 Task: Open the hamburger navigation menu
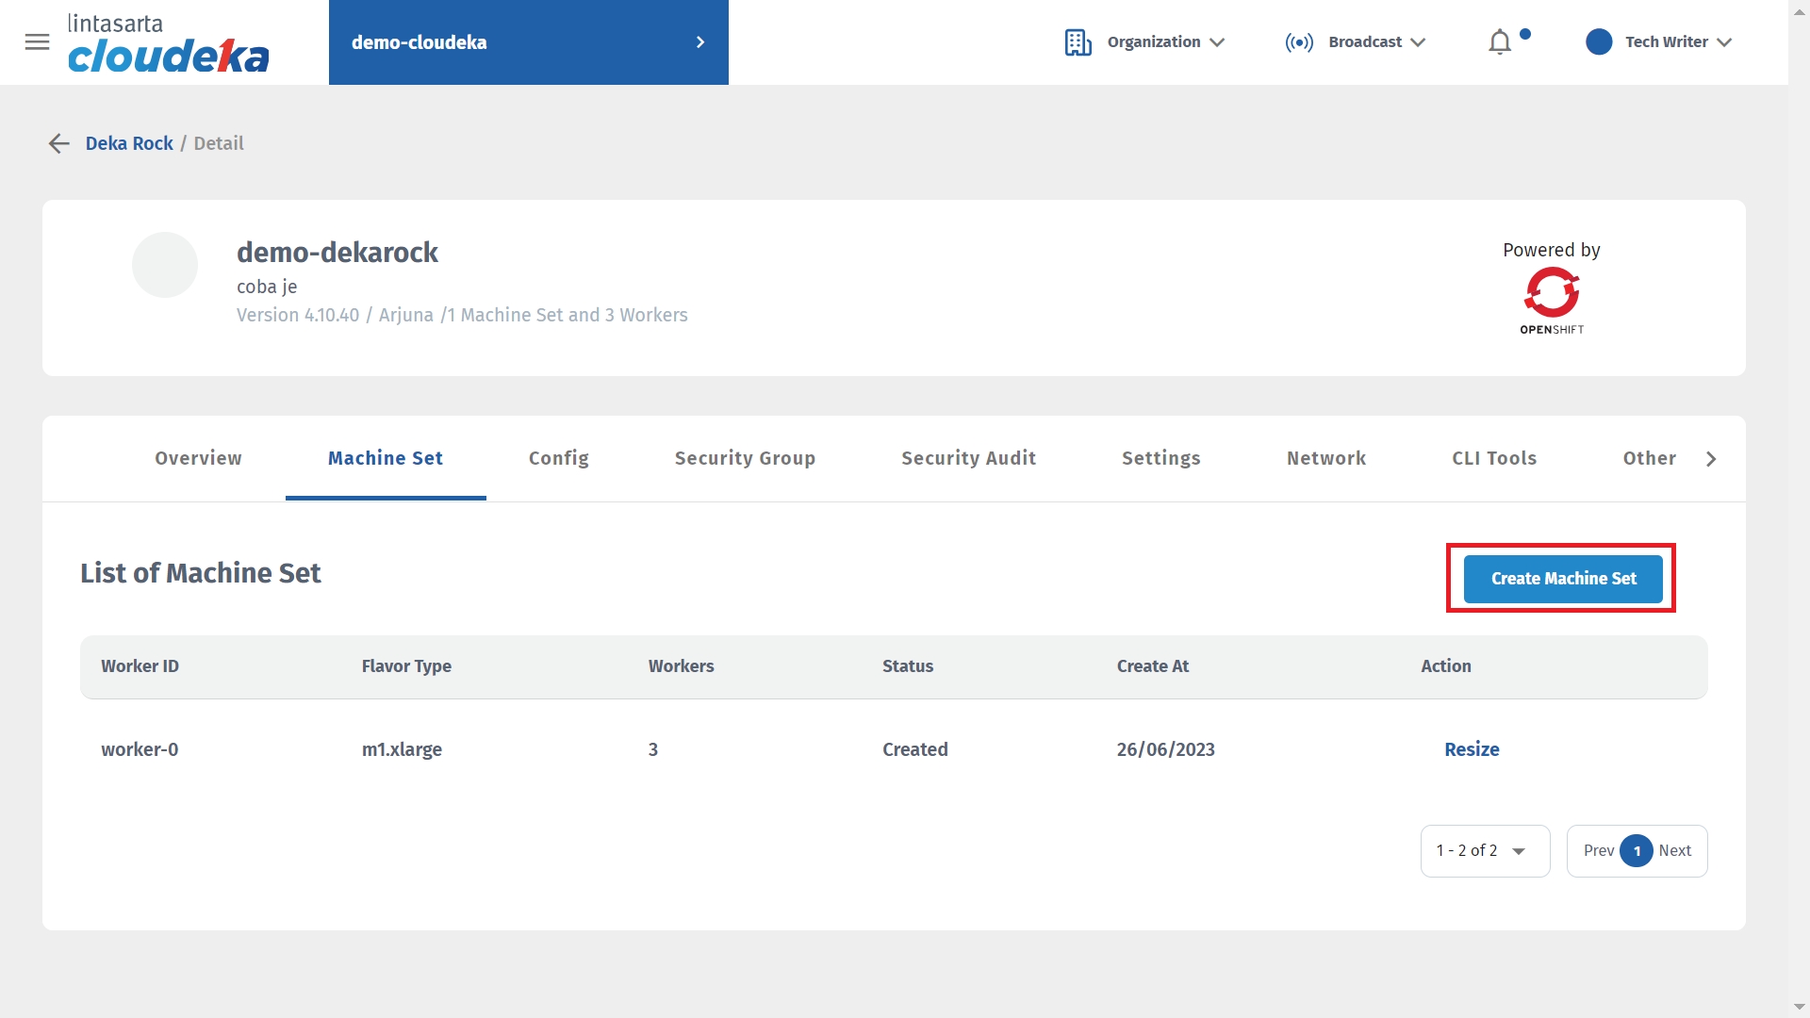coord(37,42)
